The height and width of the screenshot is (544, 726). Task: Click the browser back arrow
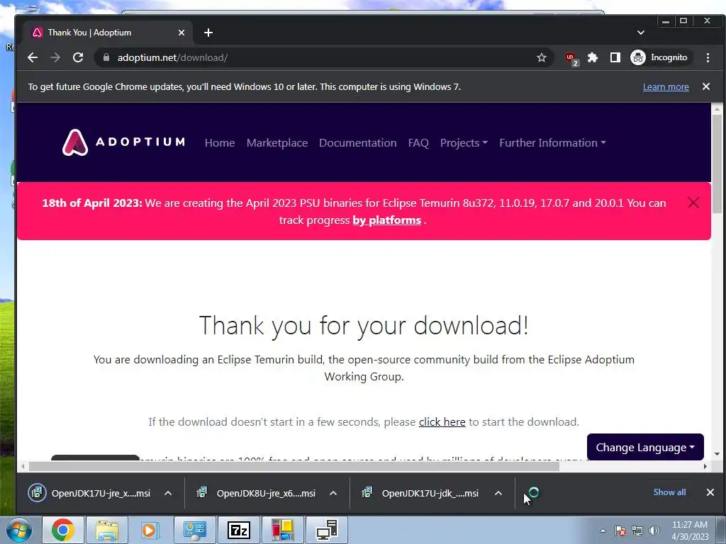(x=33, y=57)
